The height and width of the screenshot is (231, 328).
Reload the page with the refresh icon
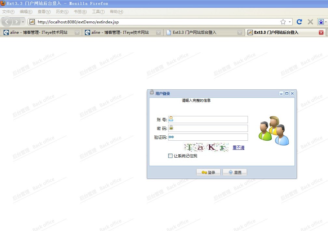point(299,22)
